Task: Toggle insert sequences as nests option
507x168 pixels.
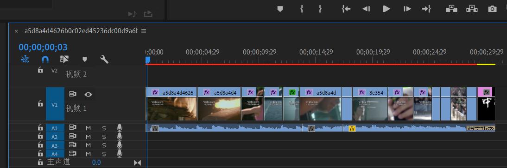Action: click(x=25, y=59)
